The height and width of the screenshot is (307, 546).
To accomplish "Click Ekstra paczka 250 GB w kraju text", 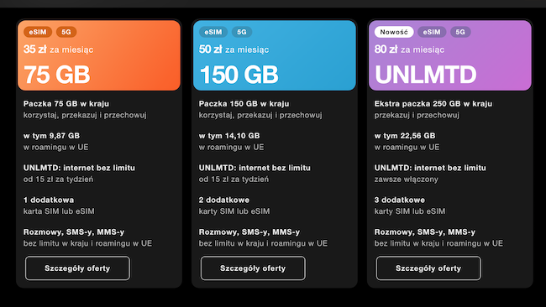I will [433, 104].
